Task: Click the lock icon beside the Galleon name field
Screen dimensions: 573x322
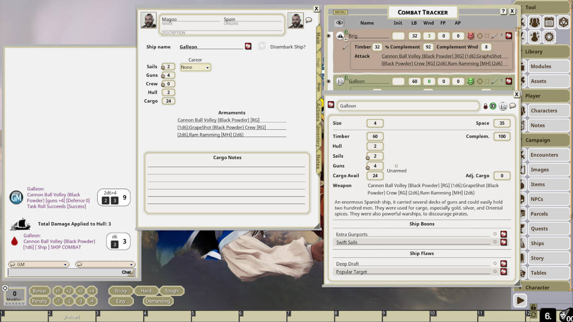Action: tap(485, 106)
